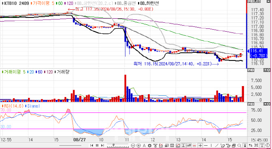Screen dimensions: 272x149
Task: Close the volume panel with X
Action: 268,70
